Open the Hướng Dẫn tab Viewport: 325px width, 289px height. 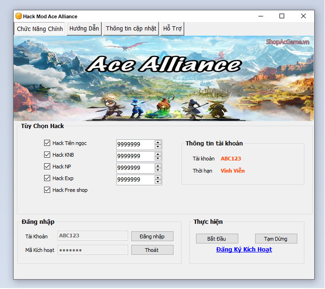click(x=84, y=29)
